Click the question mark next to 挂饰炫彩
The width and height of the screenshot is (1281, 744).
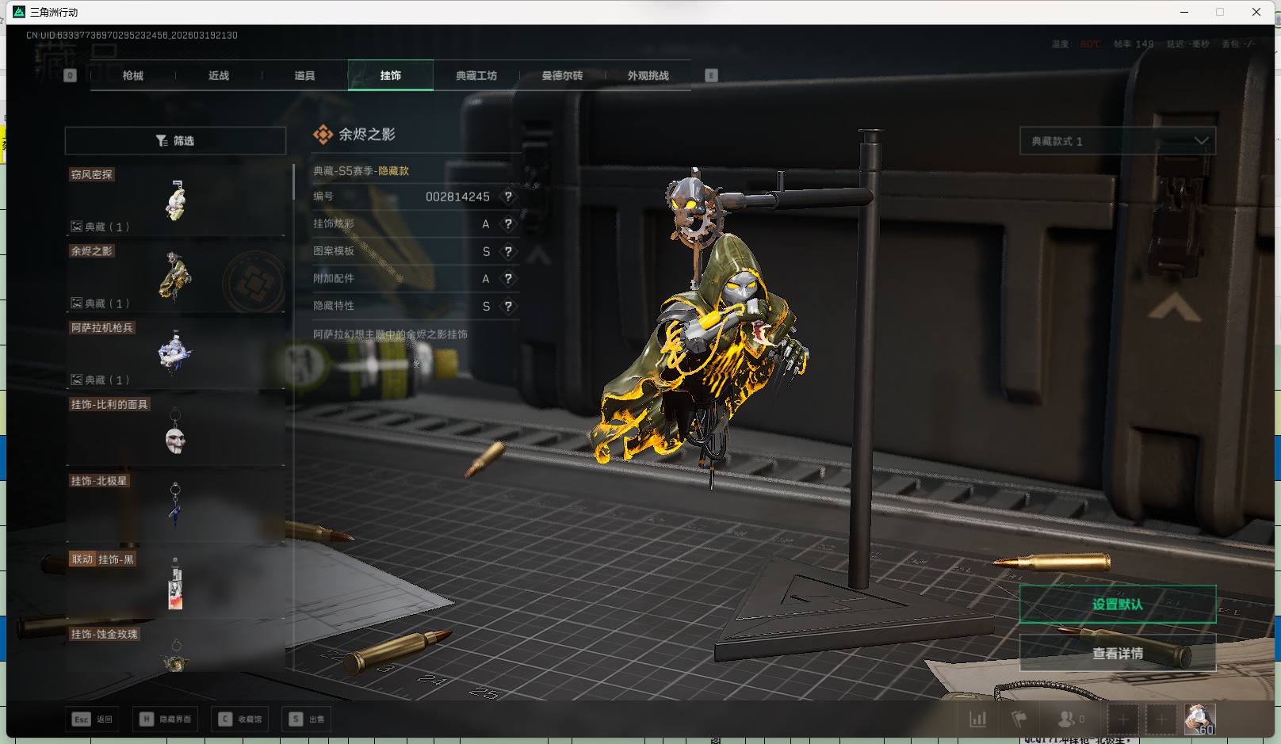pos(508,224)
